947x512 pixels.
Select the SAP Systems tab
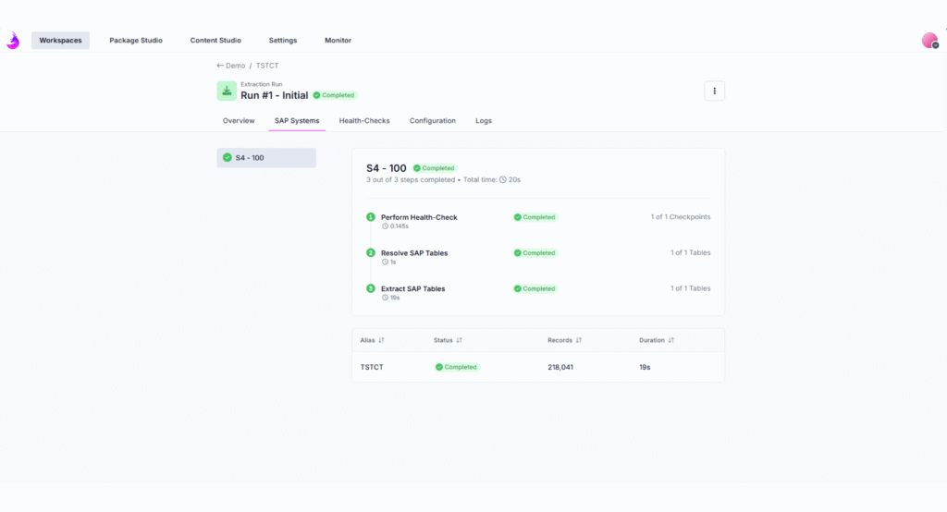tap(297, 121)
